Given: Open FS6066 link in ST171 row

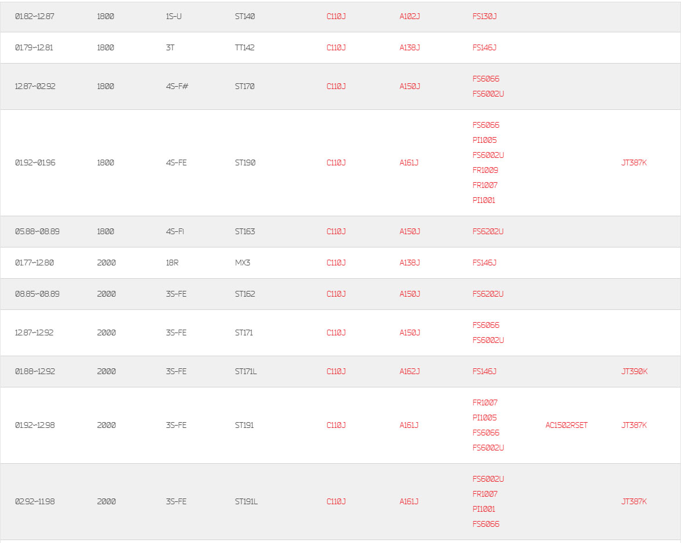Looking at the screenshot, I should click(486, 325).
